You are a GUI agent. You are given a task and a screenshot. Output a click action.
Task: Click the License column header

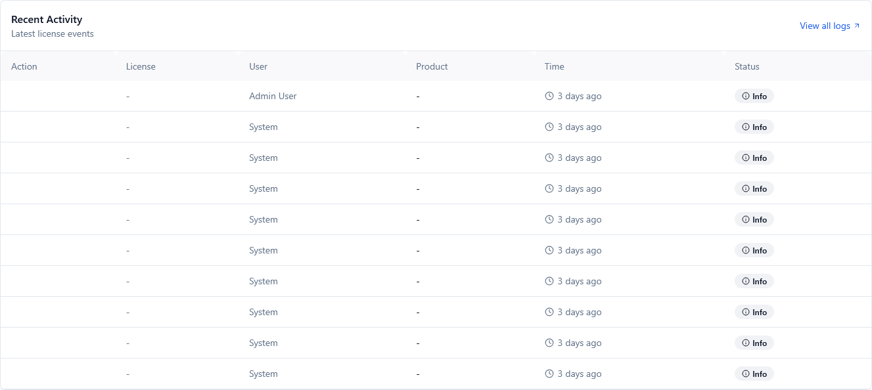pyautogui.click(x=141, y=66)
